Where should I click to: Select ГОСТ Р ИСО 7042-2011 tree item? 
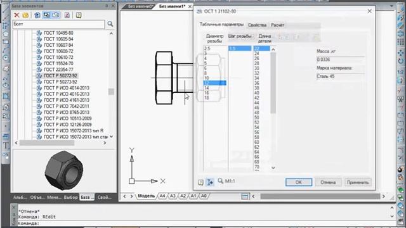(67, 106)
